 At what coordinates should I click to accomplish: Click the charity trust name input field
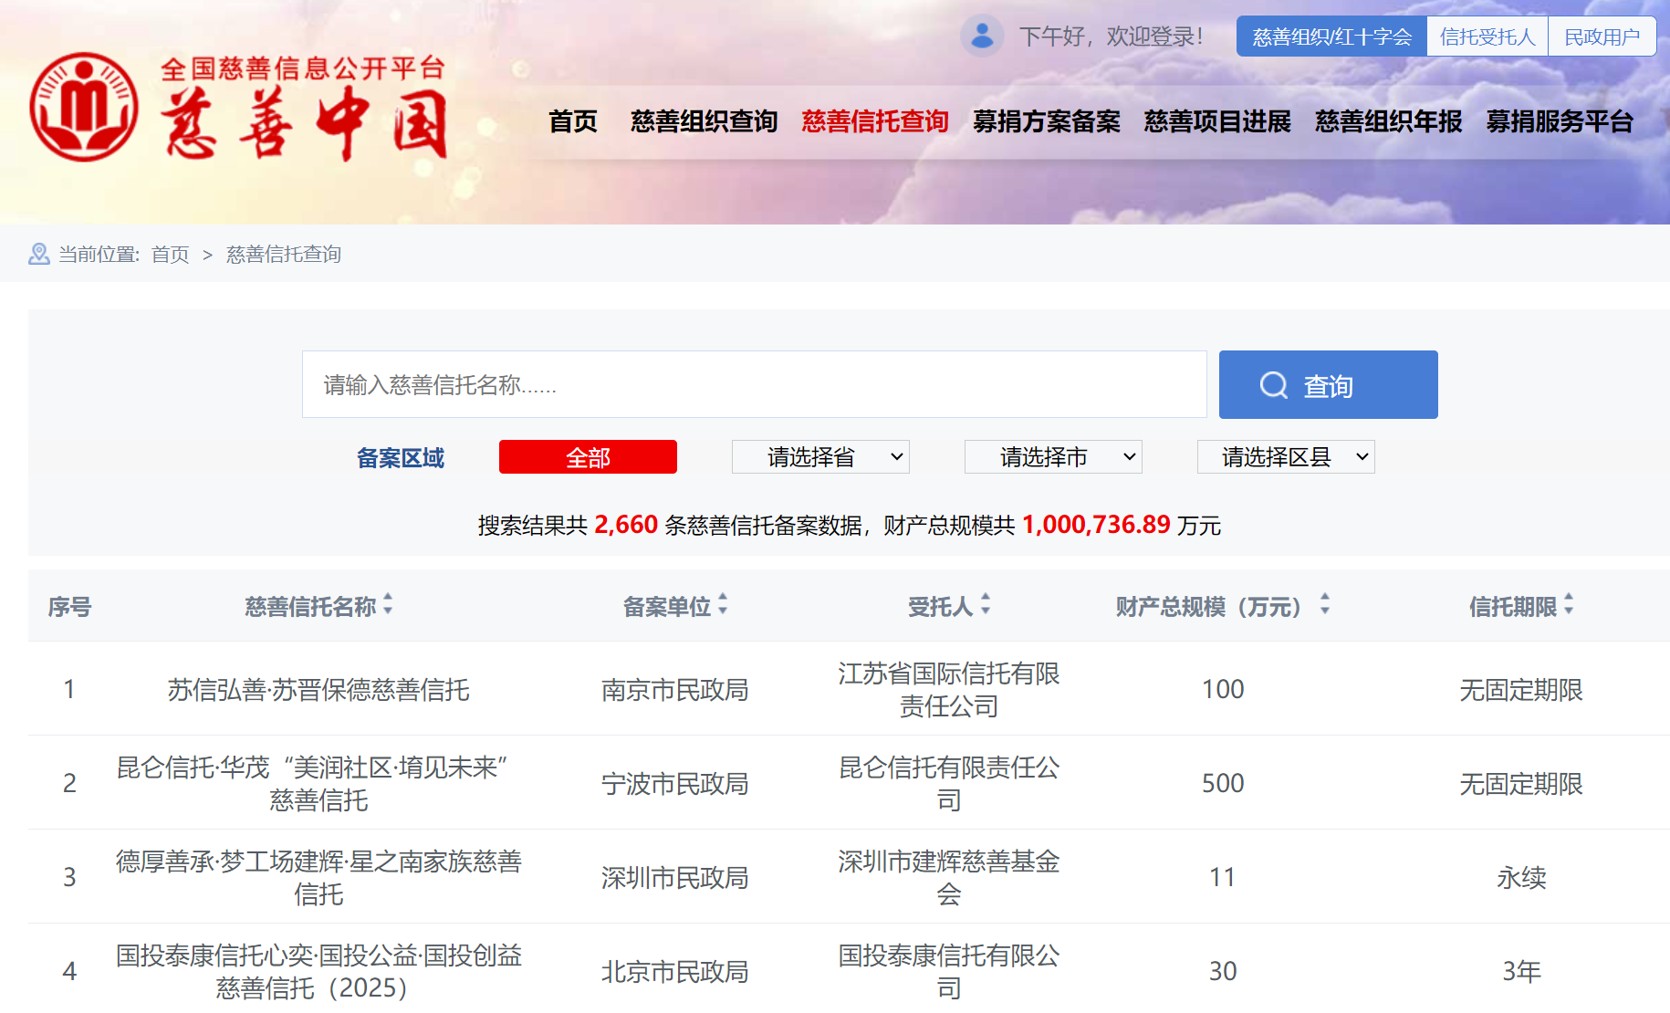754,385
